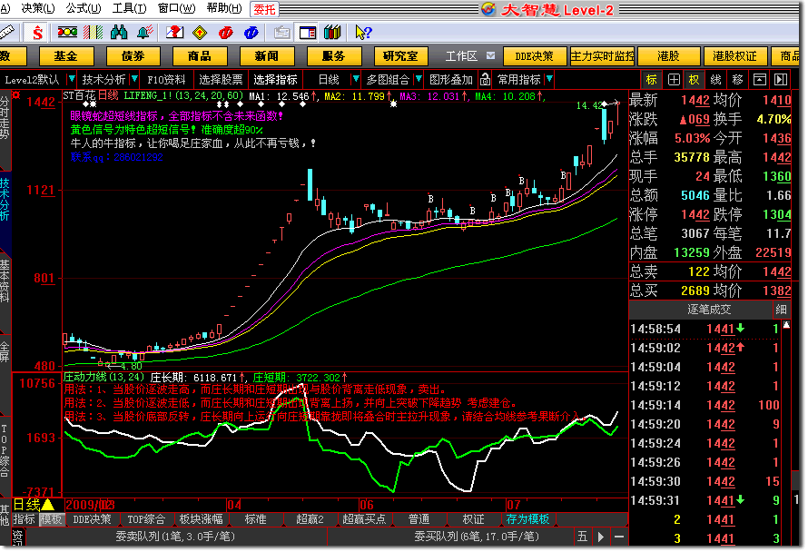Open the 公式(U) menu
This screenshot has width=808, height=552.
[x=84, y=8]
